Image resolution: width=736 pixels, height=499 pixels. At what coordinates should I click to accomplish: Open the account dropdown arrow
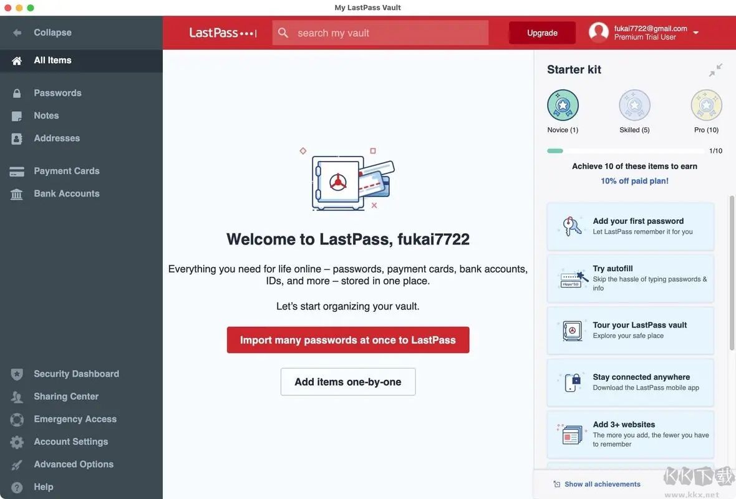695,32
